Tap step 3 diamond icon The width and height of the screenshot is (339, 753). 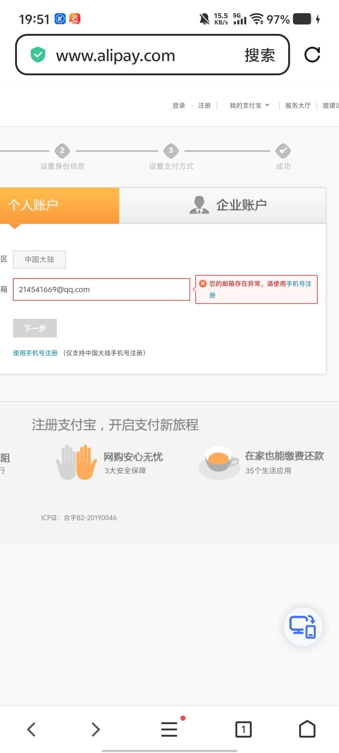click(x=171, y=151)
